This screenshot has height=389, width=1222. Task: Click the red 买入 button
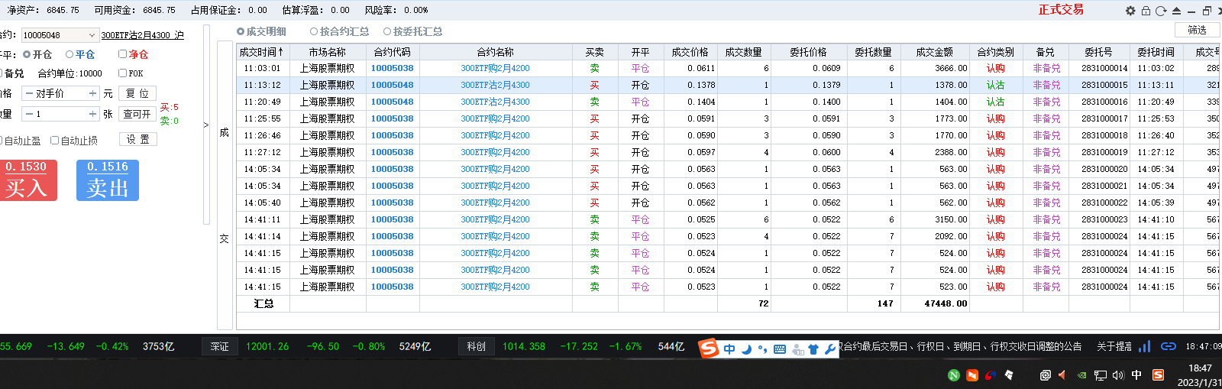[28, 180]
